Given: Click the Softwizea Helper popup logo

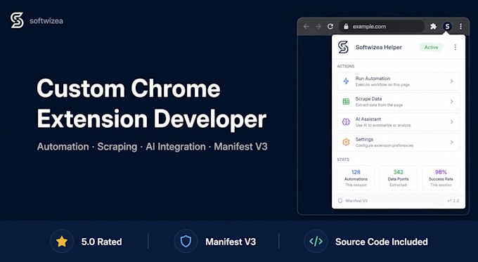Looking at the screenshot, I should point(343,47).
